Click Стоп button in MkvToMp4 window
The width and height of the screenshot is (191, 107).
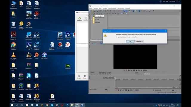click(x=85, y=77)
